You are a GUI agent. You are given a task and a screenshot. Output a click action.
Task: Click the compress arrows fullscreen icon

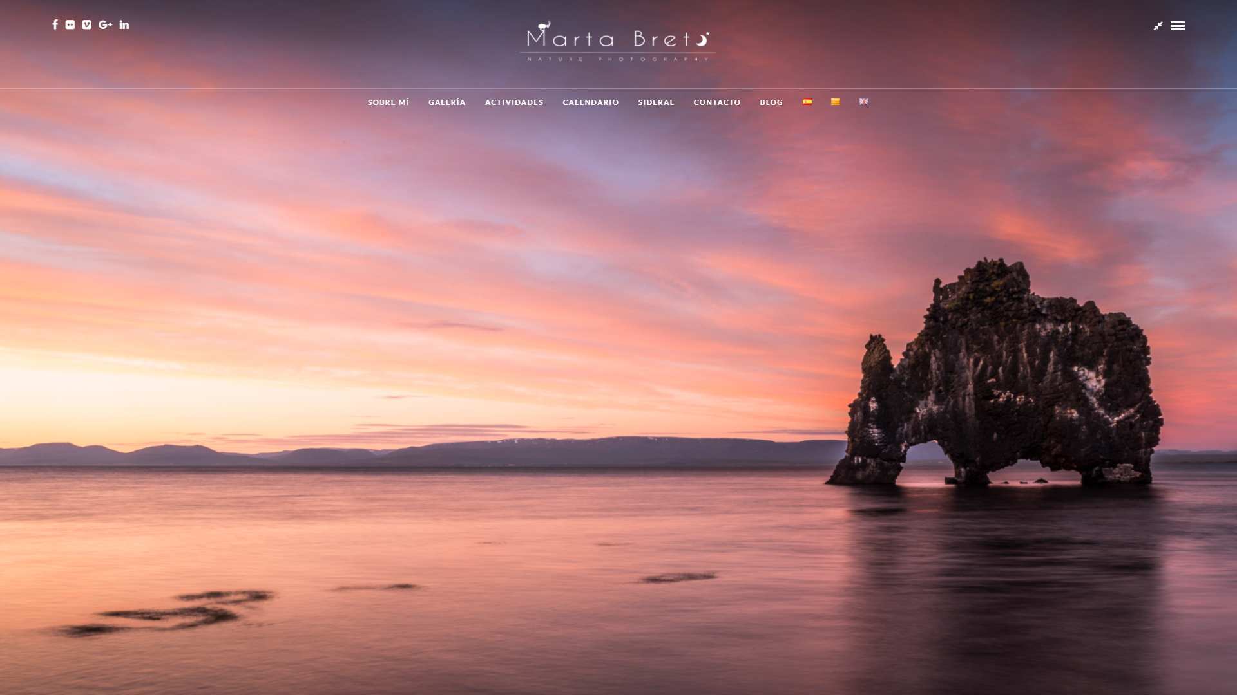(x=1158, y=26)
